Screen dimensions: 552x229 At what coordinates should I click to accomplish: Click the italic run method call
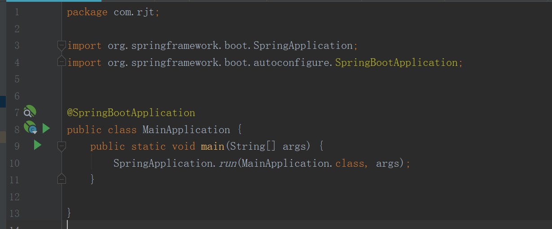(228, 164)
